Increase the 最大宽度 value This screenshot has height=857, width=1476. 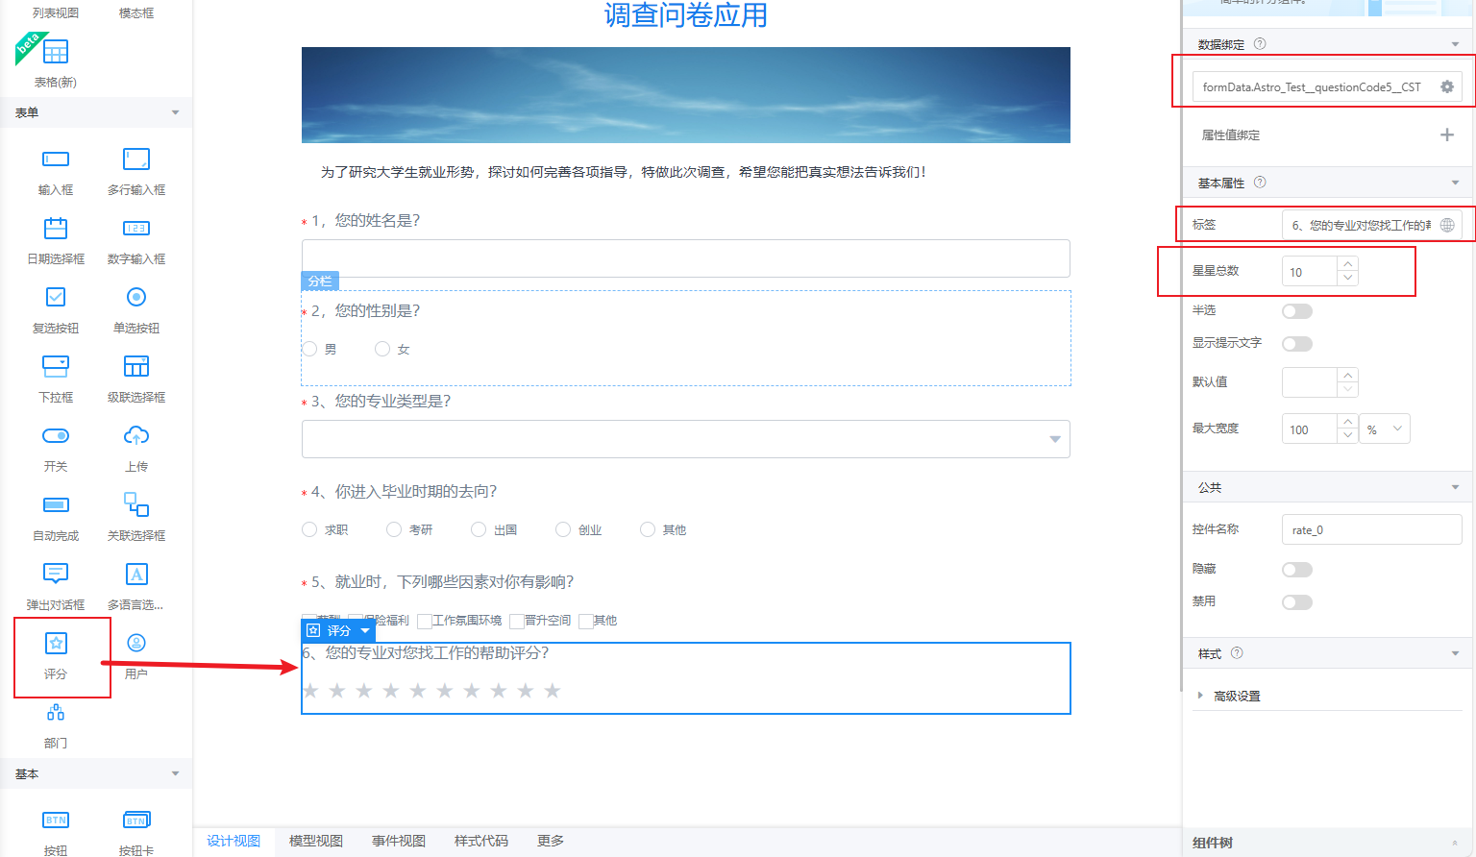point(1348,422)
